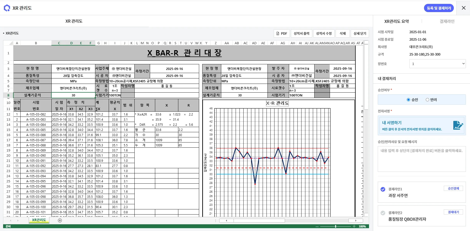
Task: Open the 장번호 dropdown
Action: [x=437, y=64]
